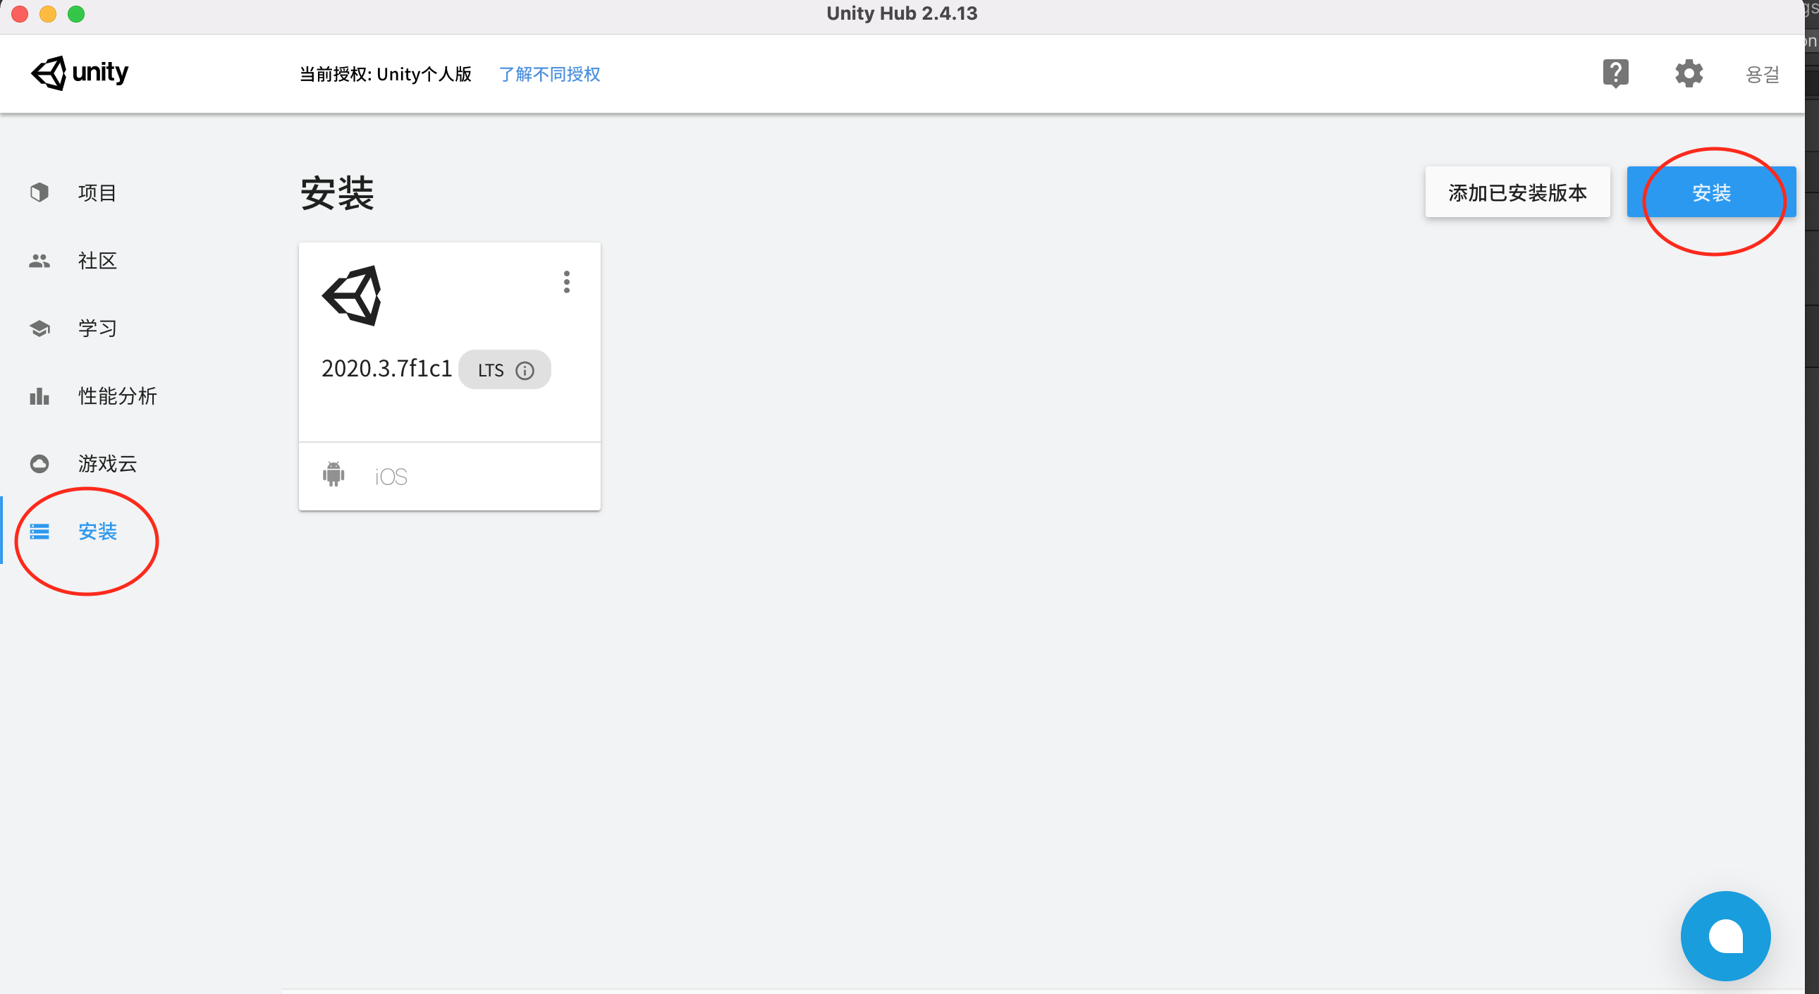
Task: Open settings gear icon
Action: (x=1689, y=73)
